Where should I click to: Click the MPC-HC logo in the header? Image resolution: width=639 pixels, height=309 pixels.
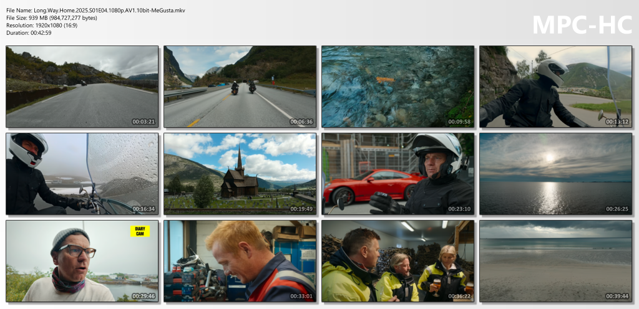pyautogui.click(x=580, y=24)
